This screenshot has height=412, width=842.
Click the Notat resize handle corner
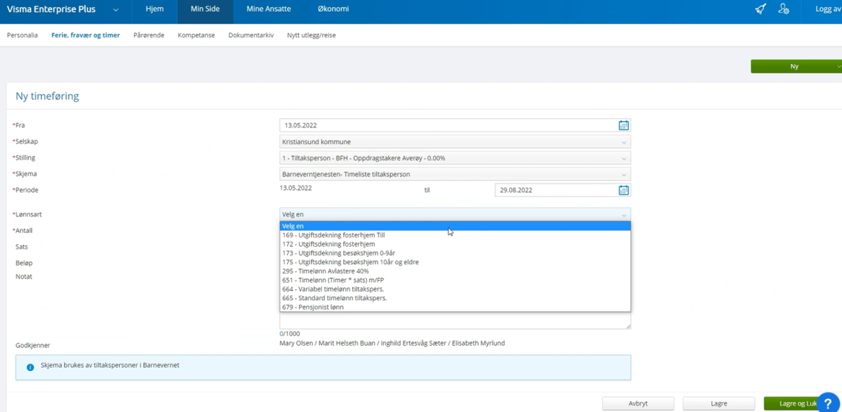point(628,325)
